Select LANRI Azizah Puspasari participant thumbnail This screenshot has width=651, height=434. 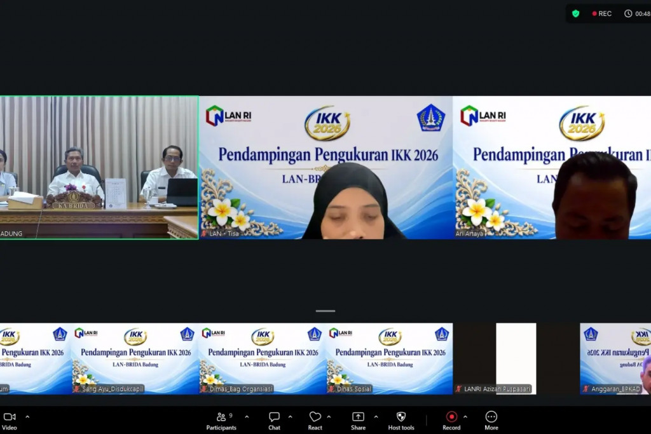click(x=516, y=358)
